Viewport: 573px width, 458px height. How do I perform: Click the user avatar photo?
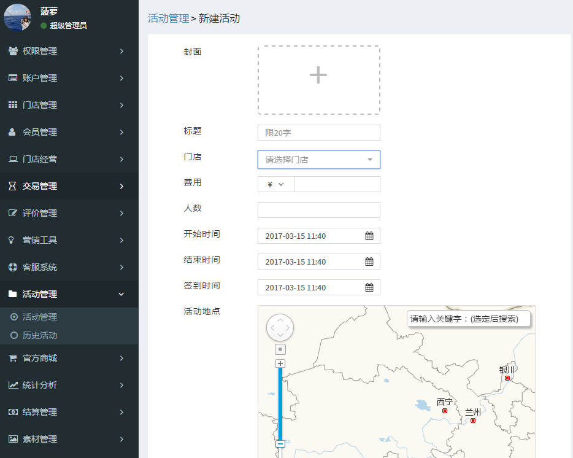tap(17, 17)
